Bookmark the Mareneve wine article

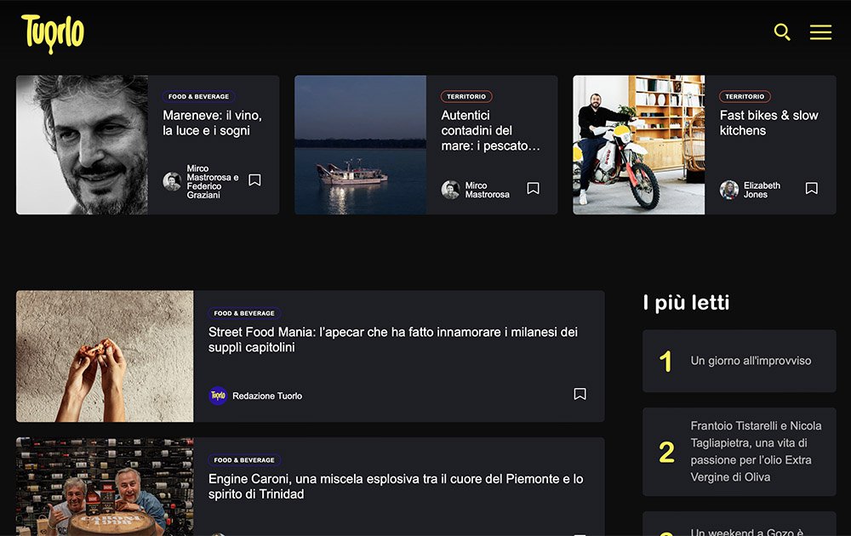pyautogui.click(x=254, y=180)
